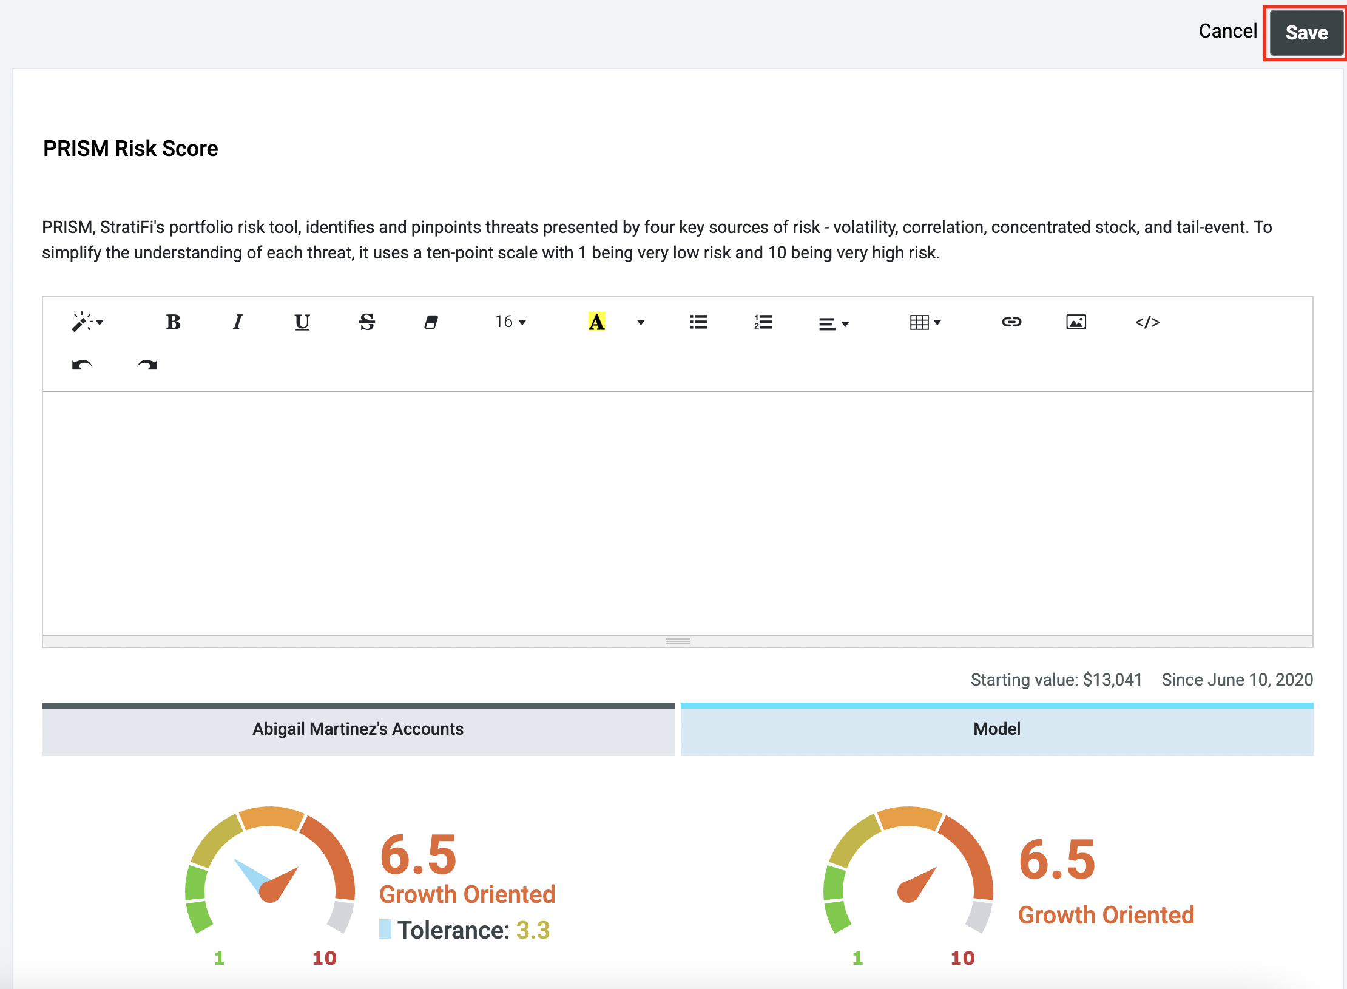The height and width of the screenshot is (989, 1347).
Task: Open the font size 16 dropdown
Action: pyautogui.click(x=510, y=322)
